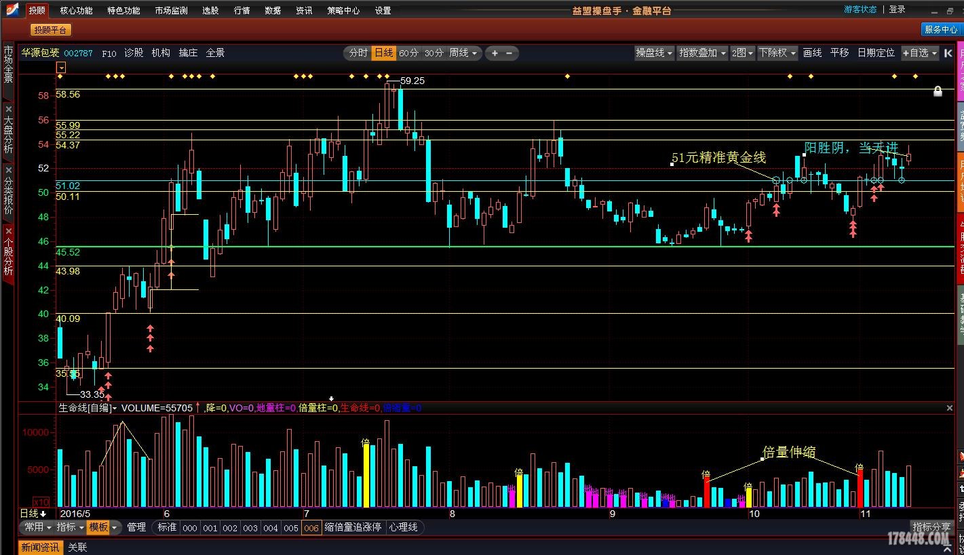Click the zoom in plus button

(x=495, y=53)
